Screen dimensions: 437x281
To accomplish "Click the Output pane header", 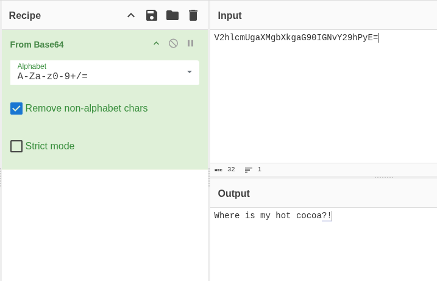I will point(233,193).
